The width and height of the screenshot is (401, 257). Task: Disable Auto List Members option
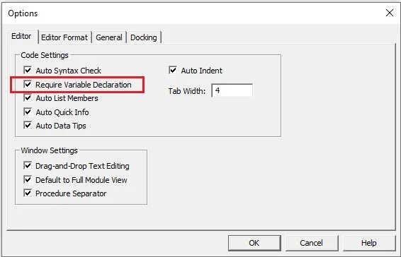pyautogui.click(x=28, y=97)
